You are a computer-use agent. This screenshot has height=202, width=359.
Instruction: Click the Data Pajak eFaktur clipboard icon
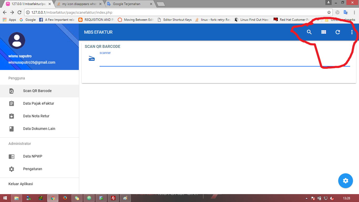12,103
